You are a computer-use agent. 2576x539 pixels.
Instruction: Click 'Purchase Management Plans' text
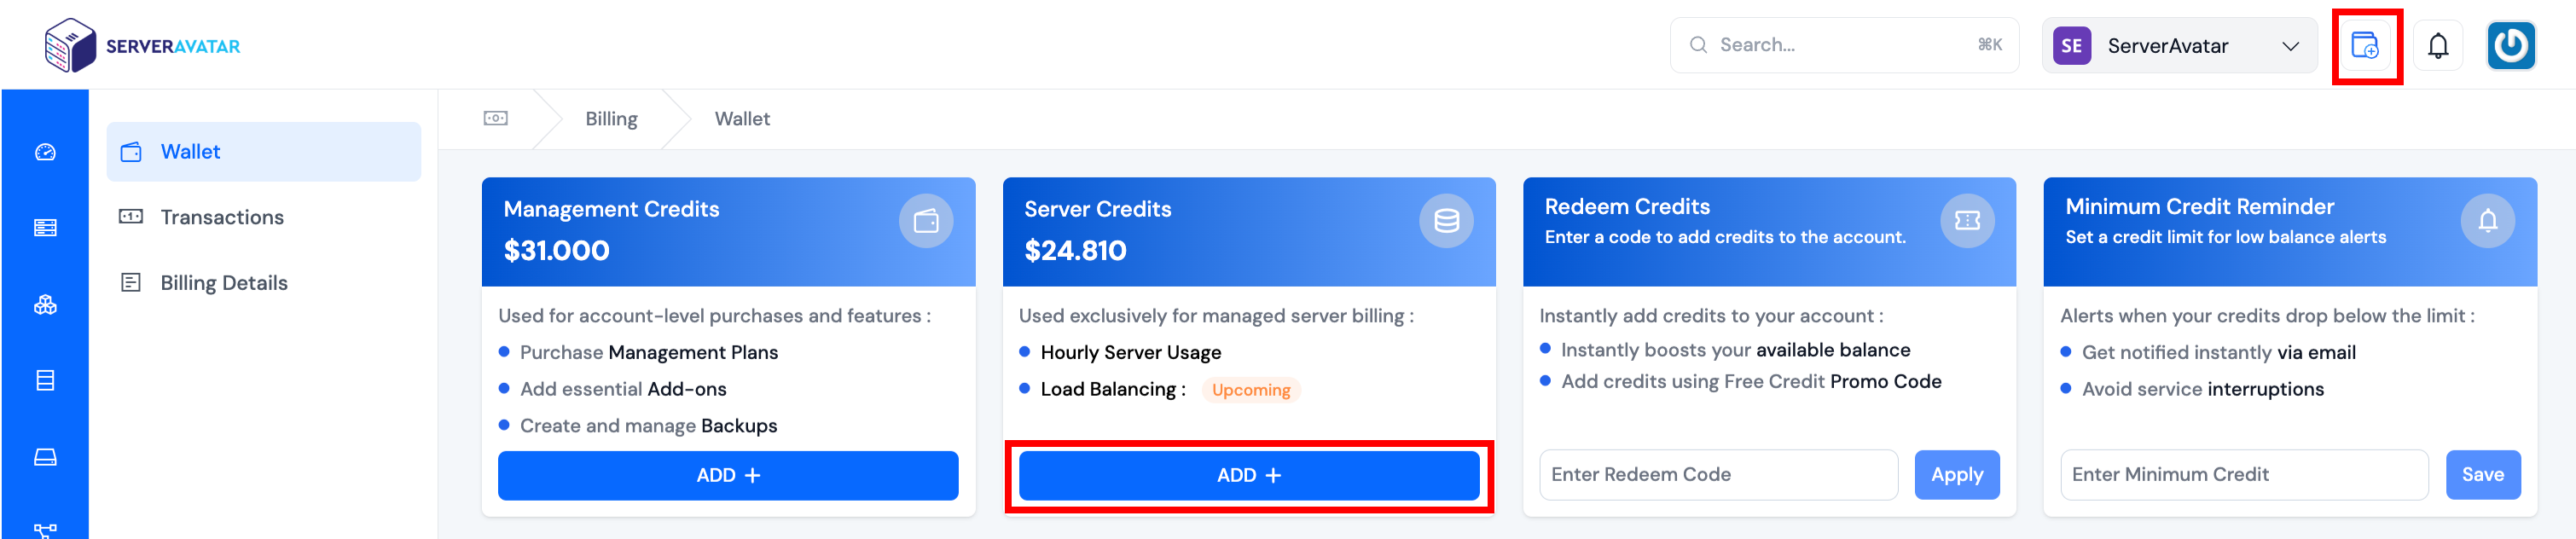tap(648, 353)
